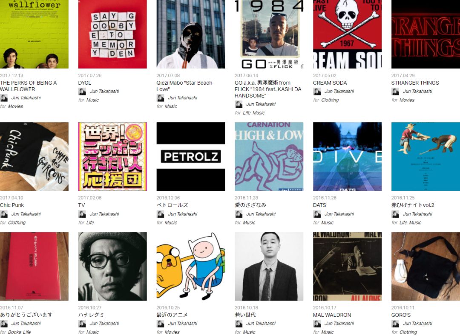Open the Adventure Time cartoon thumbnail
Screen dimensions: 460x336
[191, 266]
